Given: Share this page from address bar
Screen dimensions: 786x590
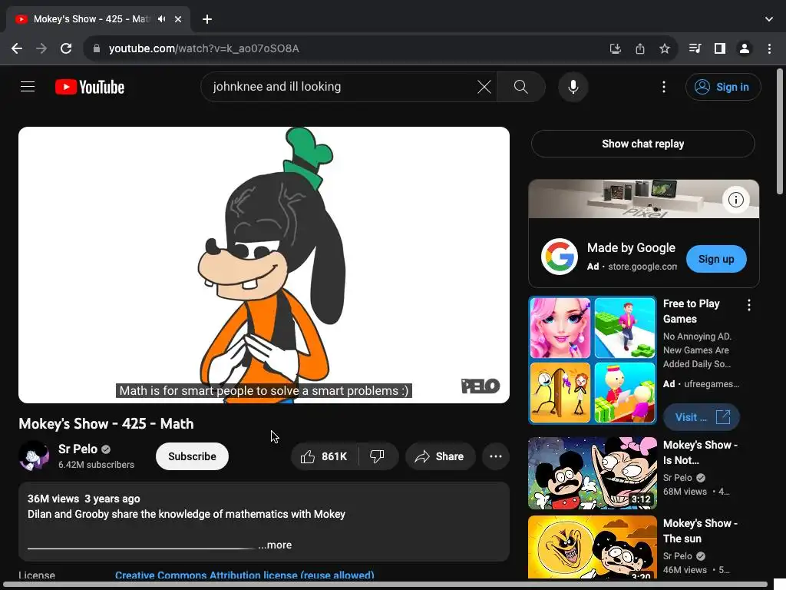Looking at the screenshot, I should (639, 48).
